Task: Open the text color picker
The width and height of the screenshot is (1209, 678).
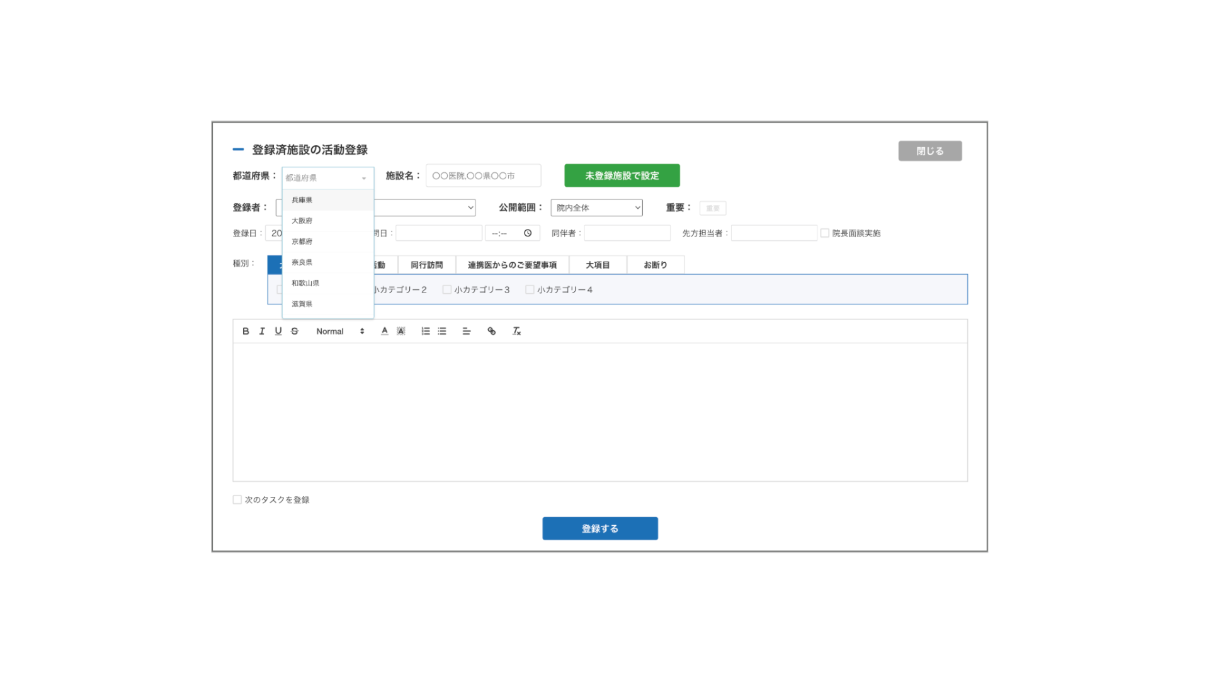Action: point(385,331)
